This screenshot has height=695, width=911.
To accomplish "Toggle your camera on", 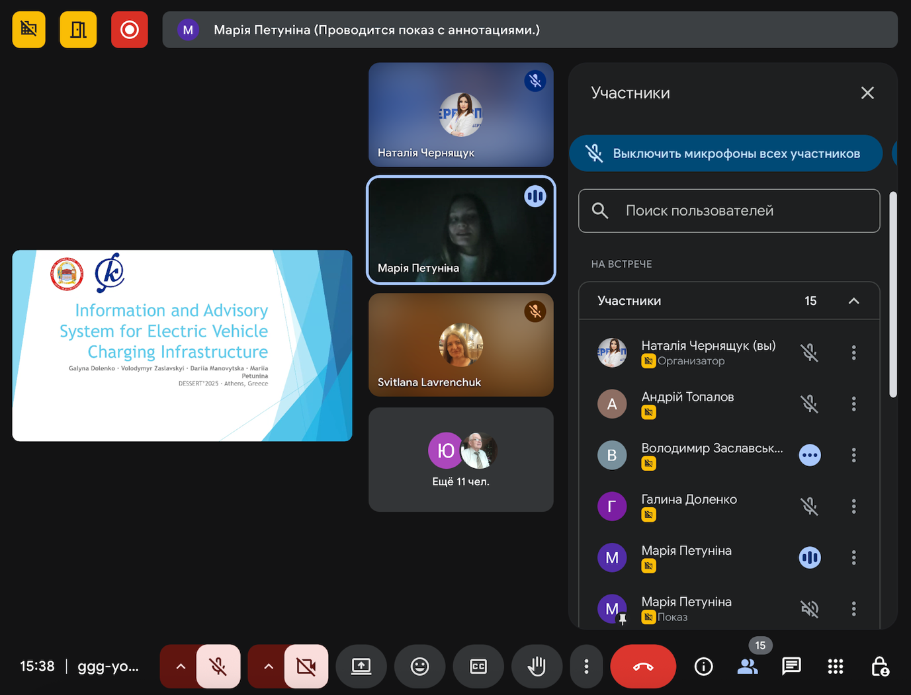I will [x=306, y=666].
